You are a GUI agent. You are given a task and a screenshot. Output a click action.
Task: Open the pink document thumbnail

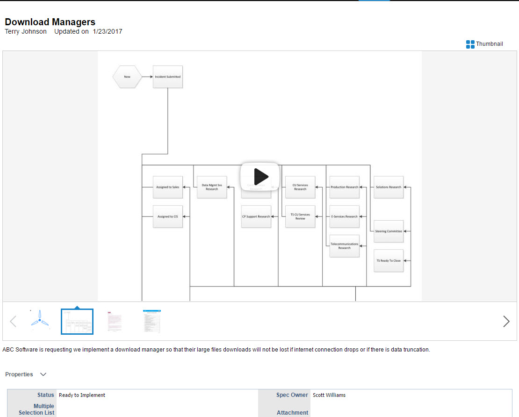point(115,321)
